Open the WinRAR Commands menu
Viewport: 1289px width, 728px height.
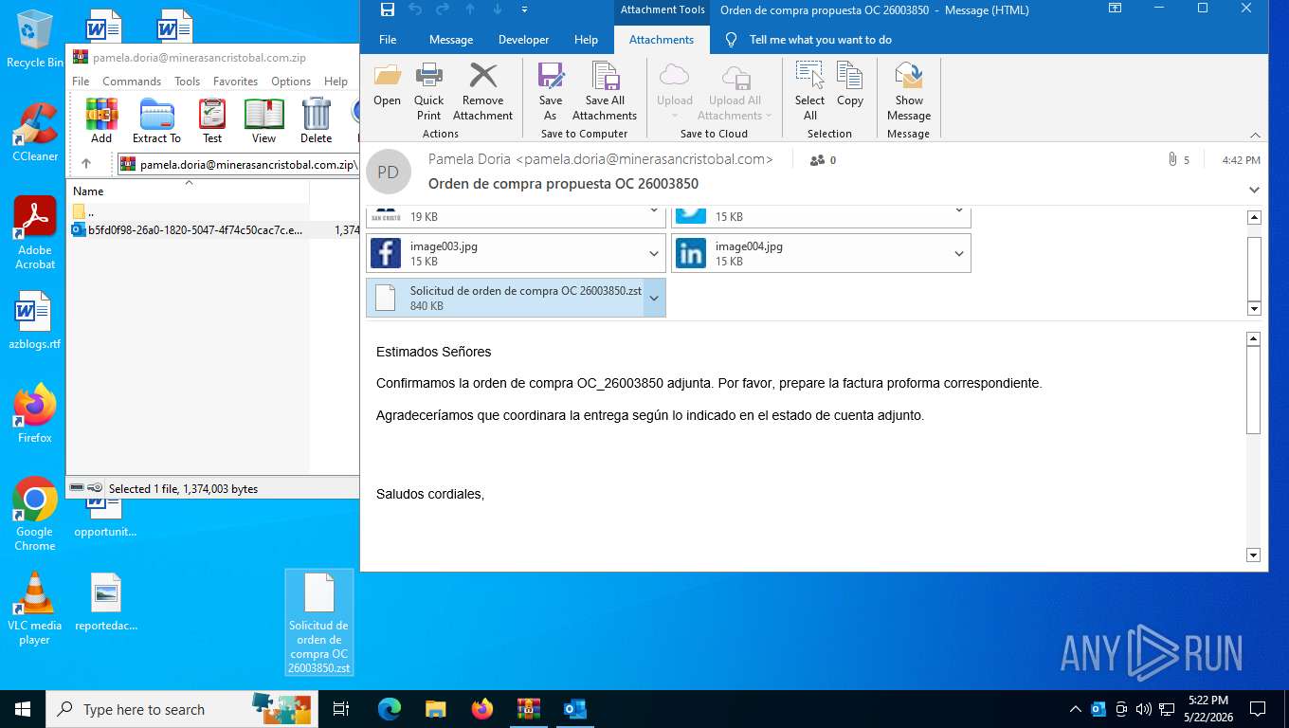132,82
